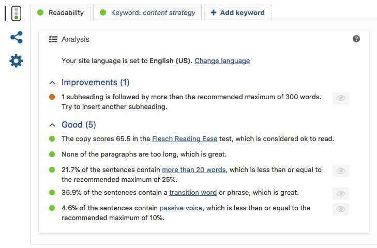The height and width of the screenshot is (248, 377).
Task: Click the help question mark icon
Action: pos(356,39)
